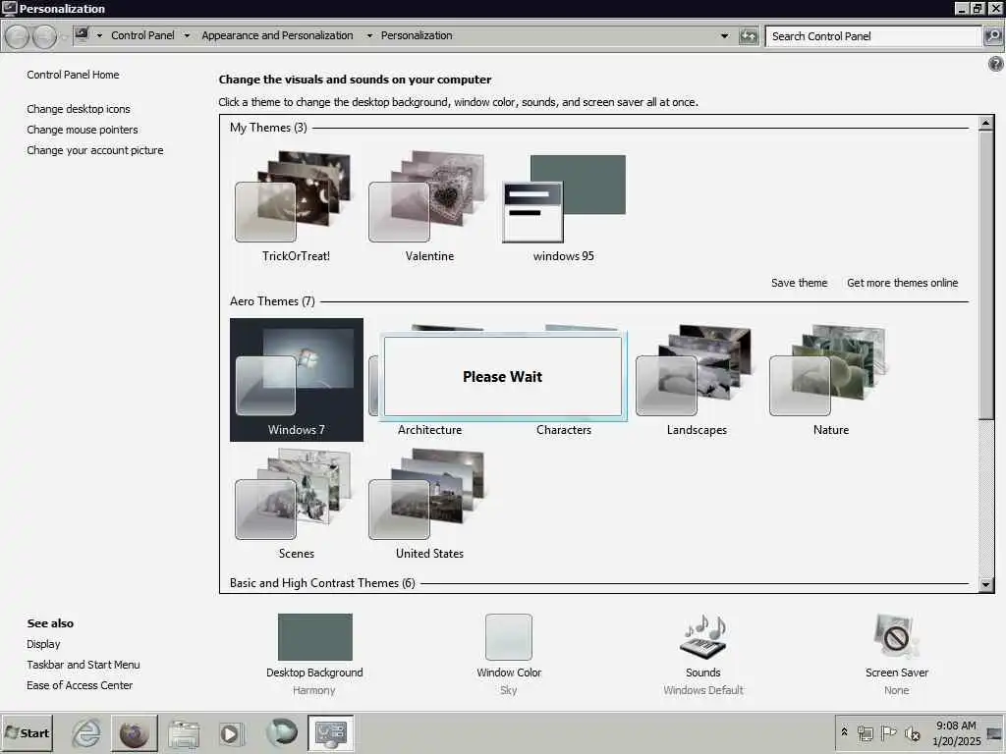Click the Forward navigation button

44,36
